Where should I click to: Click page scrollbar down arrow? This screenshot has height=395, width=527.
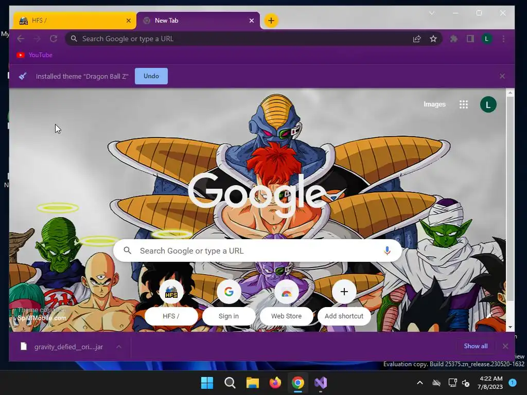(x=510, y=327)
